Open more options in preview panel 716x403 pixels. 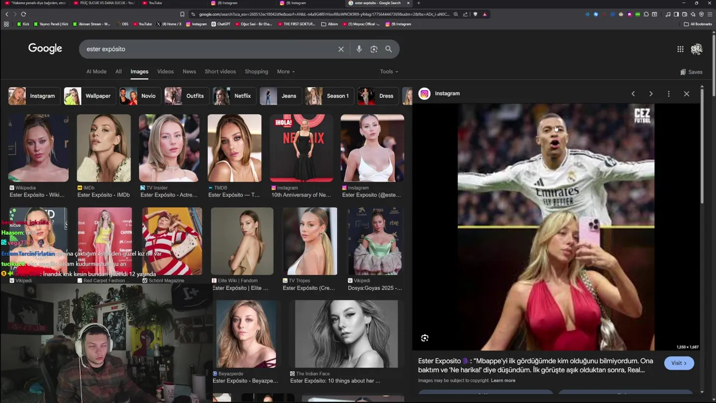tap(668, 93)
